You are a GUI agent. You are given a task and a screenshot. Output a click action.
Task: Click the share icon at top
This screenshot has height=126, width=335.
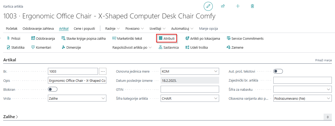click(223, 6)
